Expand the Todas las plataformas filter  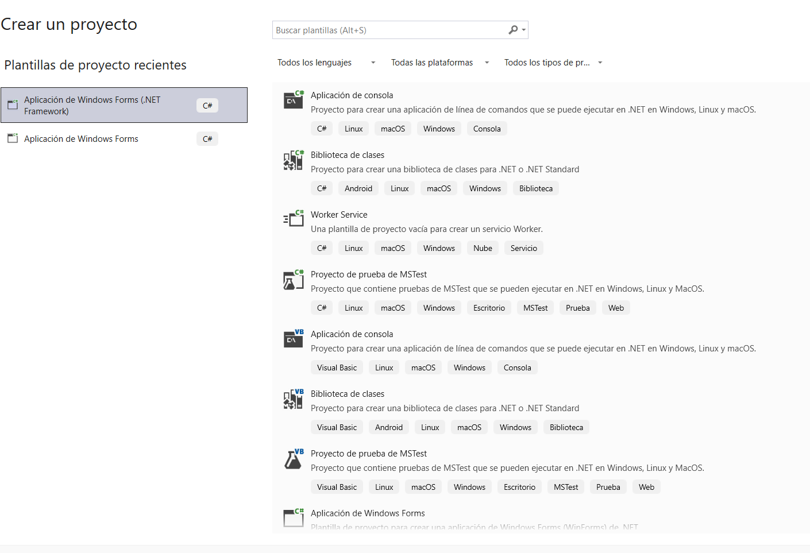(439, 63)
